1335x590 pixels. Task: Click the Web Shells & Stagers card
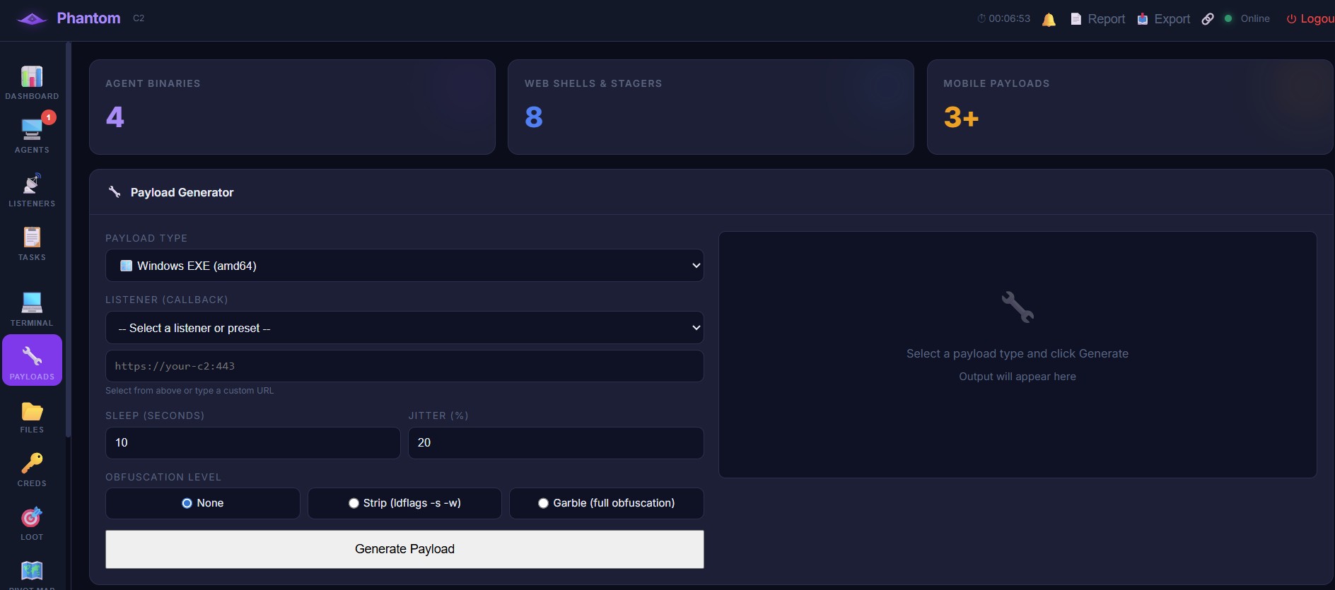point(711,107)
